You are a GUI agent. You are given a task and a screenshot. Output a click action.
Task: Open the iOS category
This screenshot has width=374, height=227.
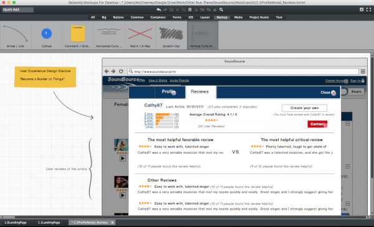tap(191, 17)
